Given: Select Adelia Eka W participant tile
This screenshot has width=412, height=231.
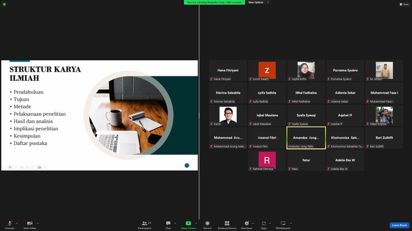Looking at the screenshot, I should [345, 160].
